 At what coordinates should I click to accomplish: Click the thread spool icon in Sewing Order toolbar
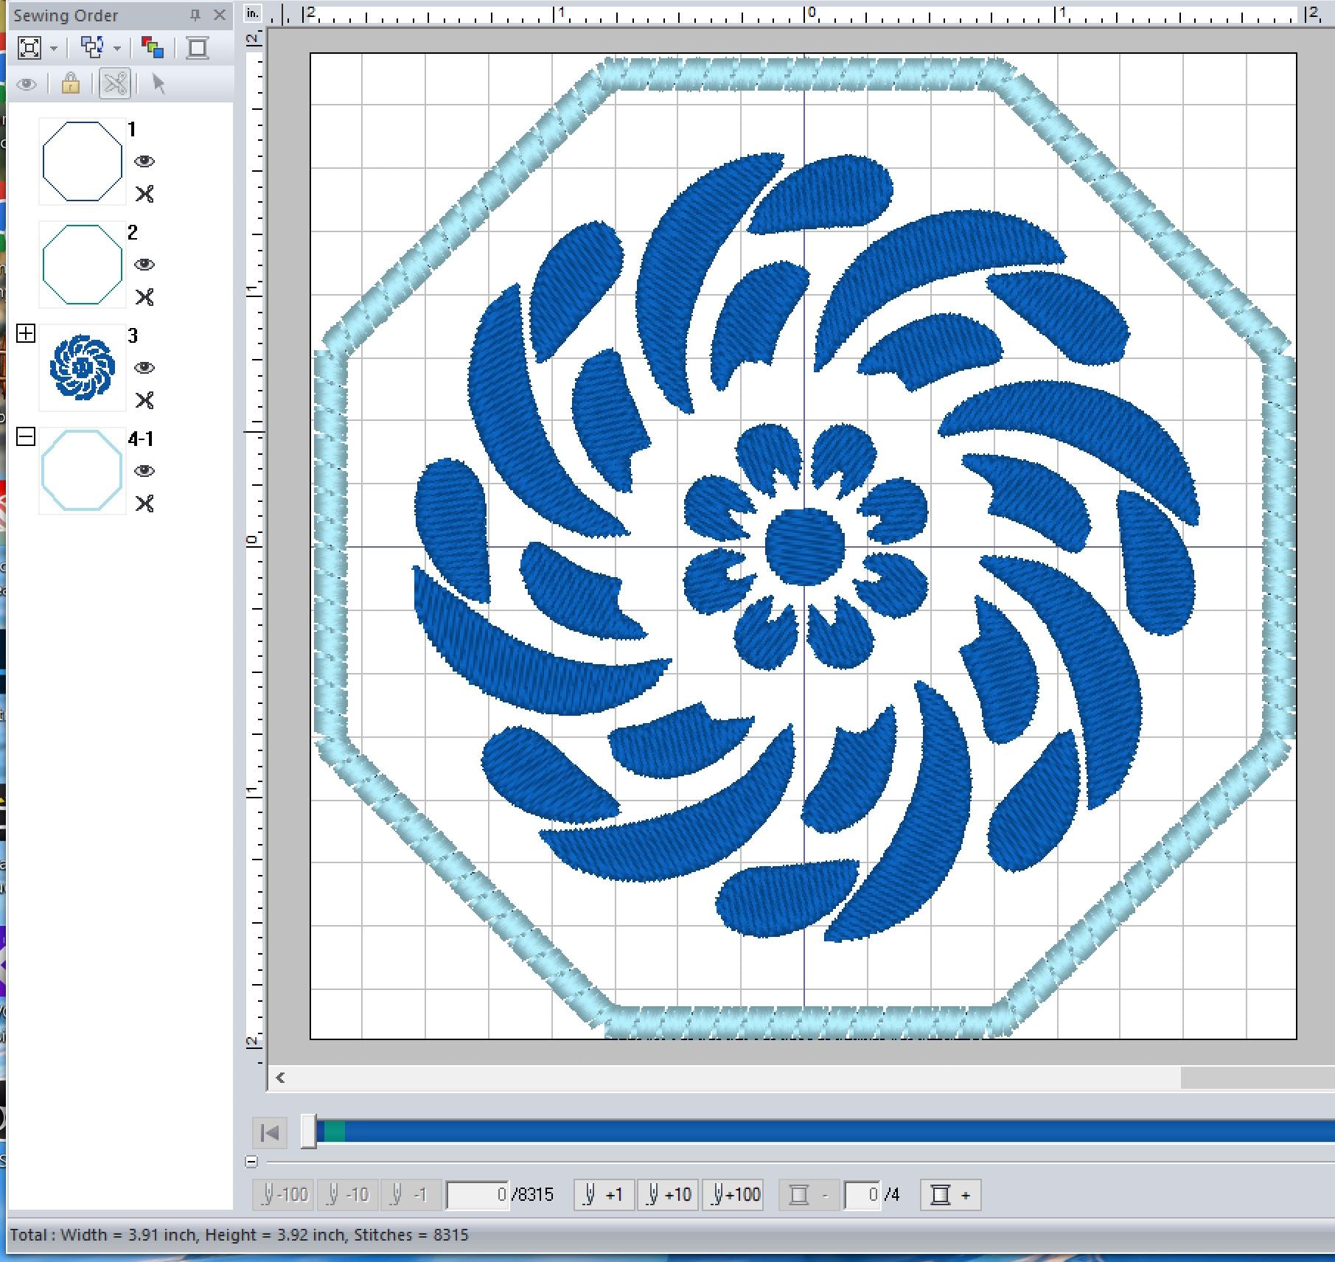(x=198, y=49)
